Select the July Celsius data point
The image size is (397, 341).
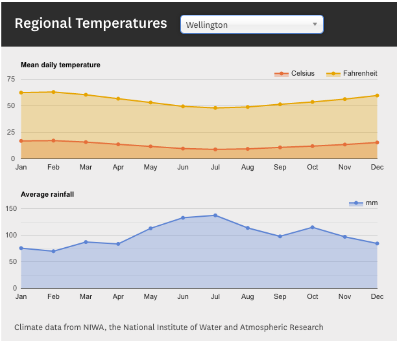[215, 149]
